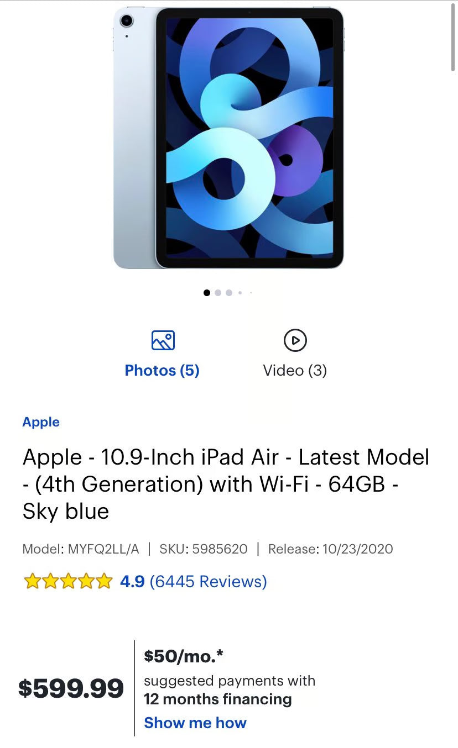Viewport: 458px width, 748px height.
Task: Switch to the Video (3) tab
Action: click(295, 370)
